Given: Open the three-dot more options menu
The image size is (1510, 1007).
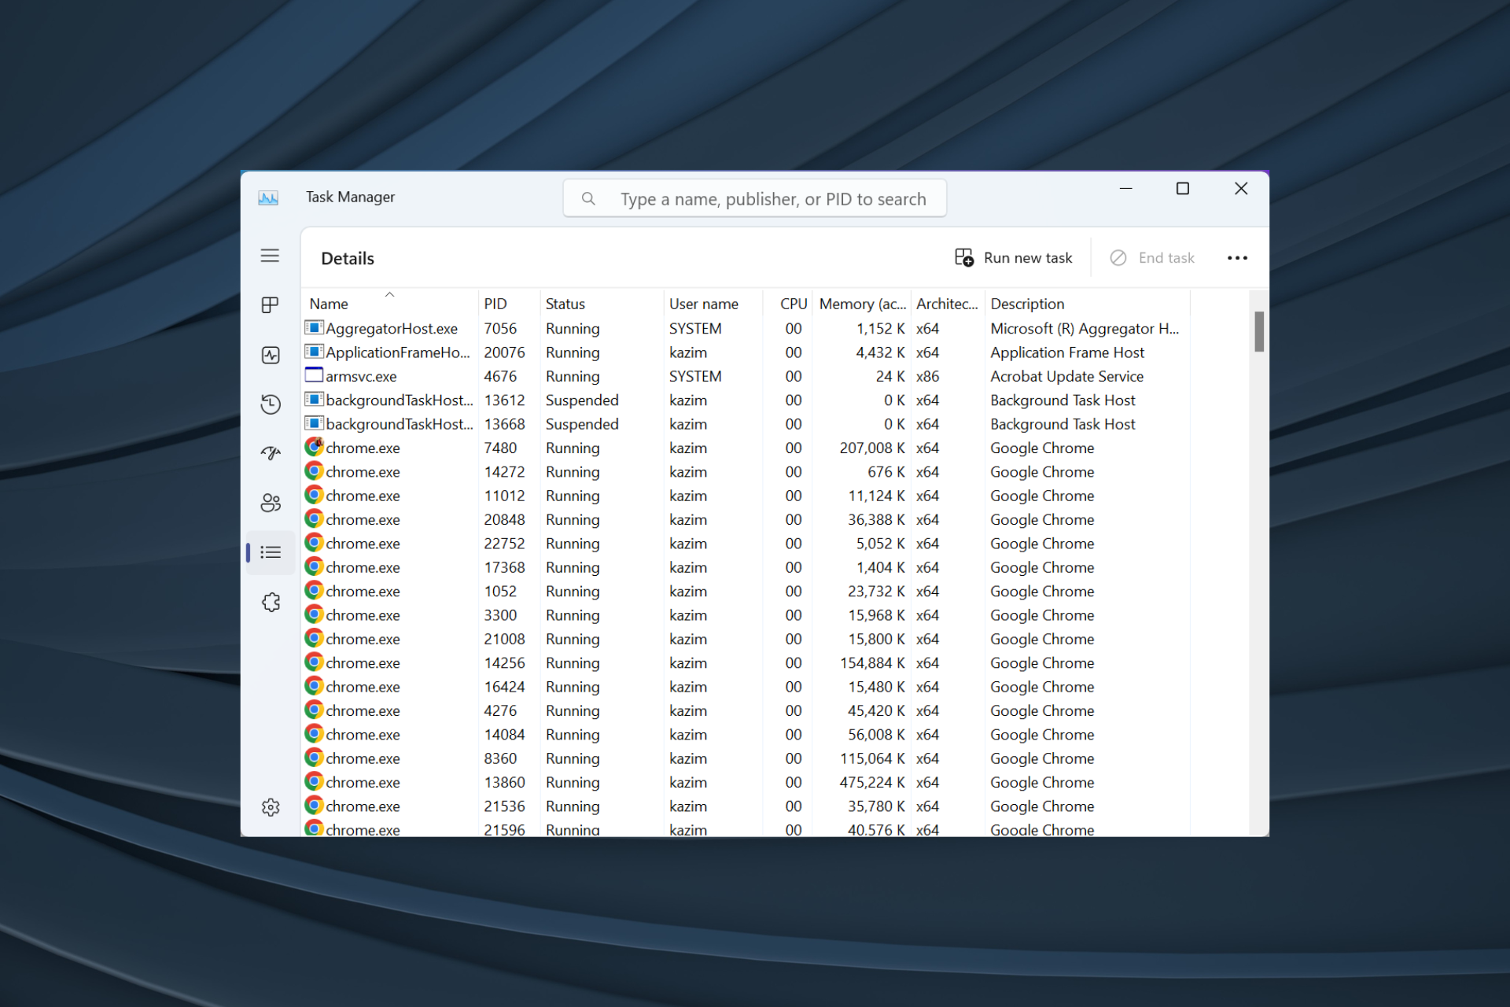Looking at the screenshot, I should tap(1237, 258).
